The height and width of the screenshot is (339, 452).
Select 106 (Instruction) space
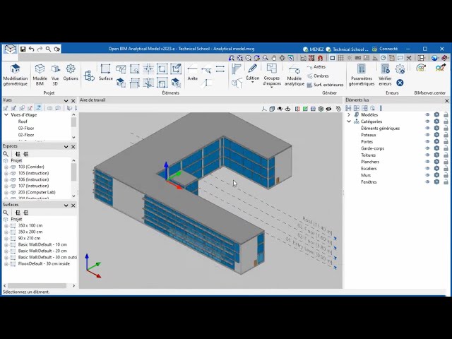(x=33, y=179)
